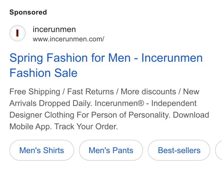Viewport: 222px width, 170px height.
Task: Click Incerunmen in the blue headline
Action: [172, 58]
